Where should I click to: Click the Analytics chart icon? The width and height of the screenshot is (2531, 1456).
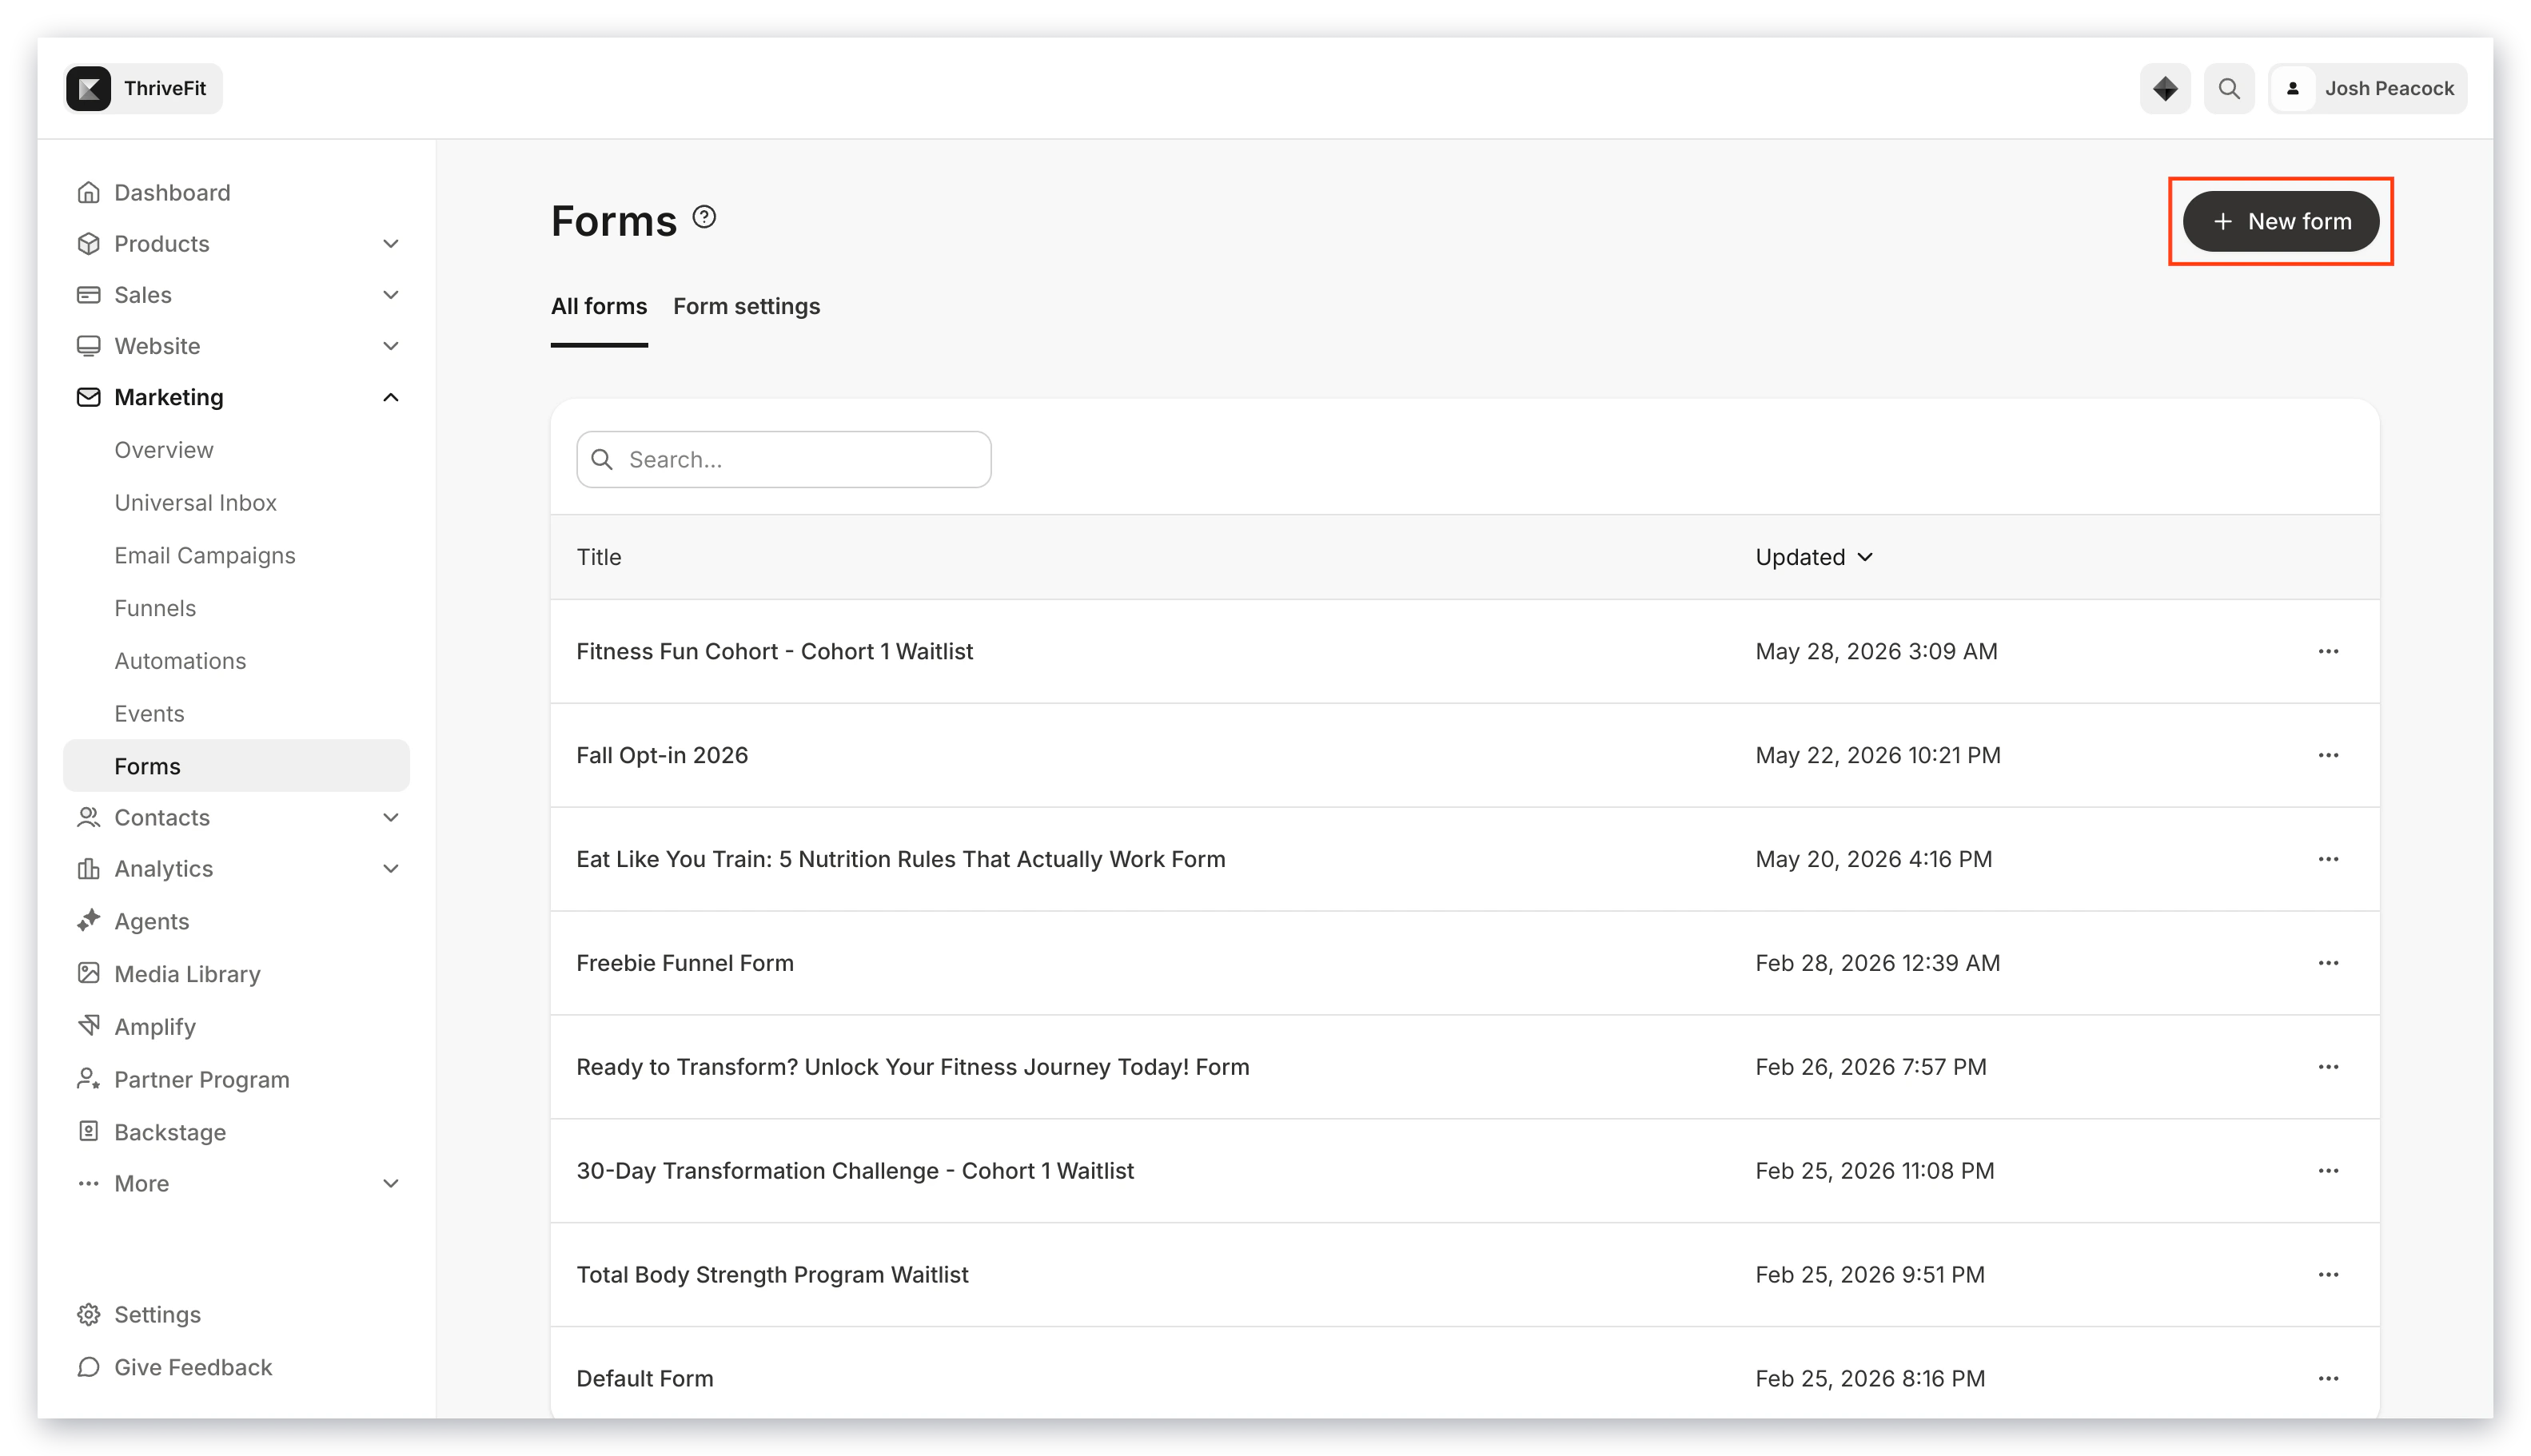tap(88, 868)
